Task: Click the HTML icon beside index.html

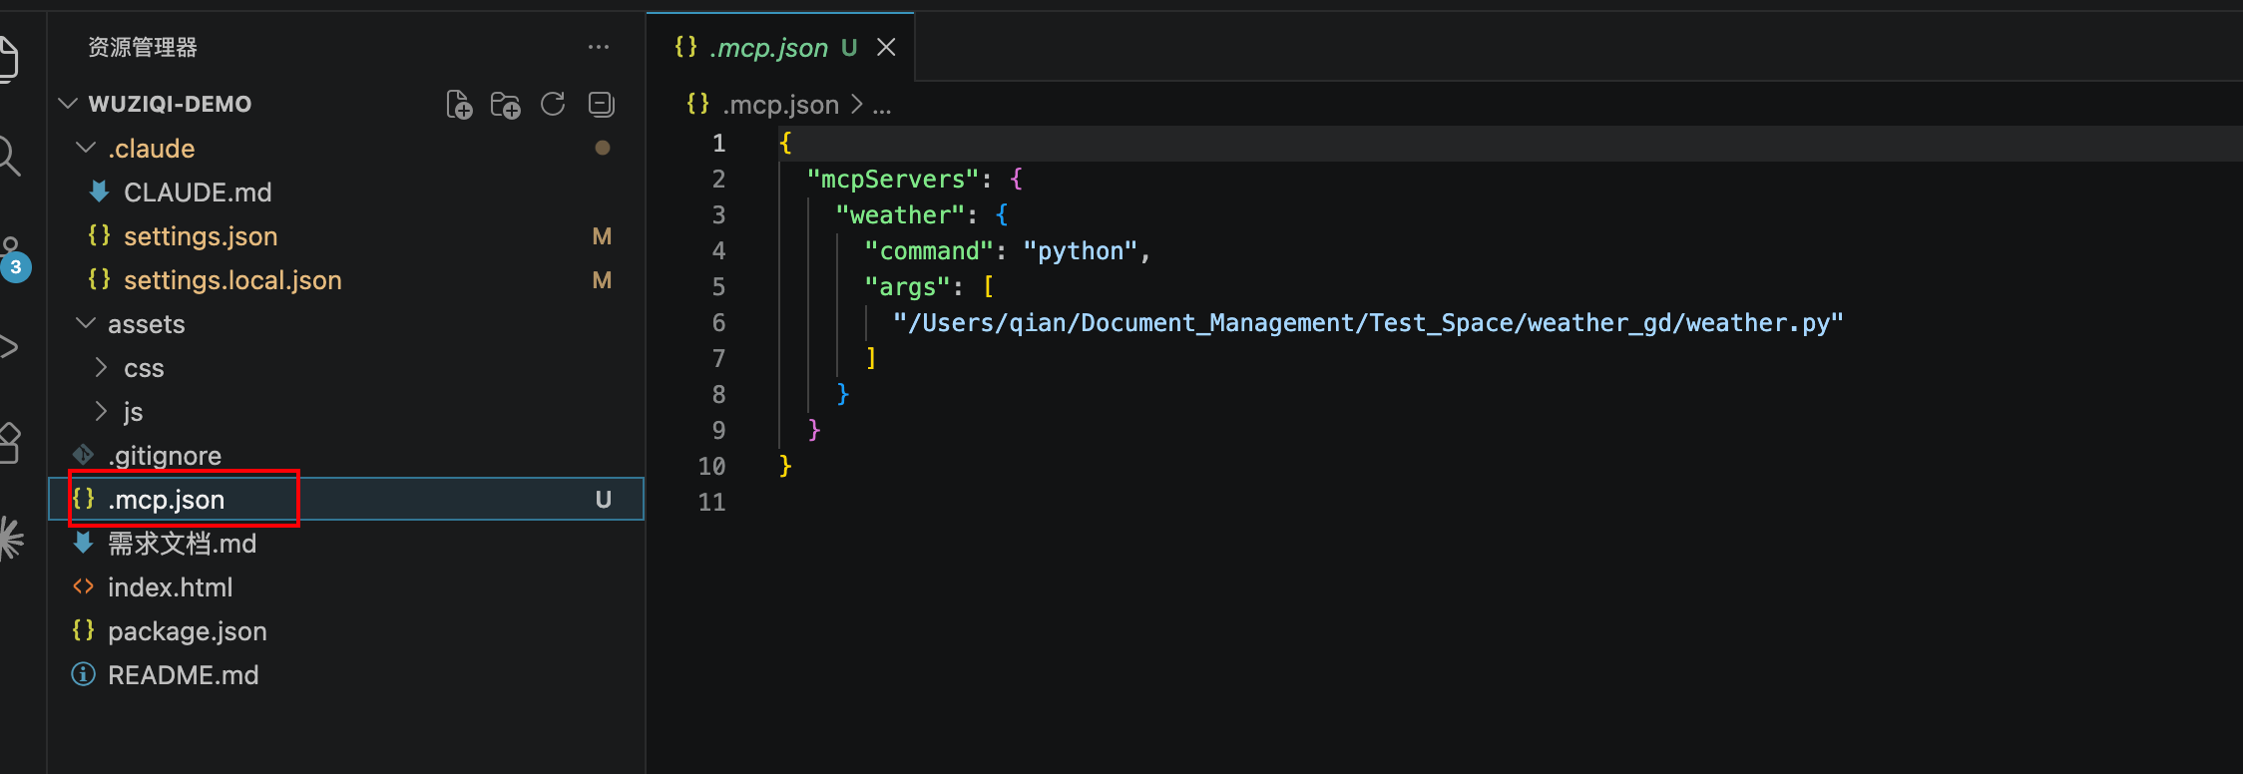Action: tap(84, 586)
